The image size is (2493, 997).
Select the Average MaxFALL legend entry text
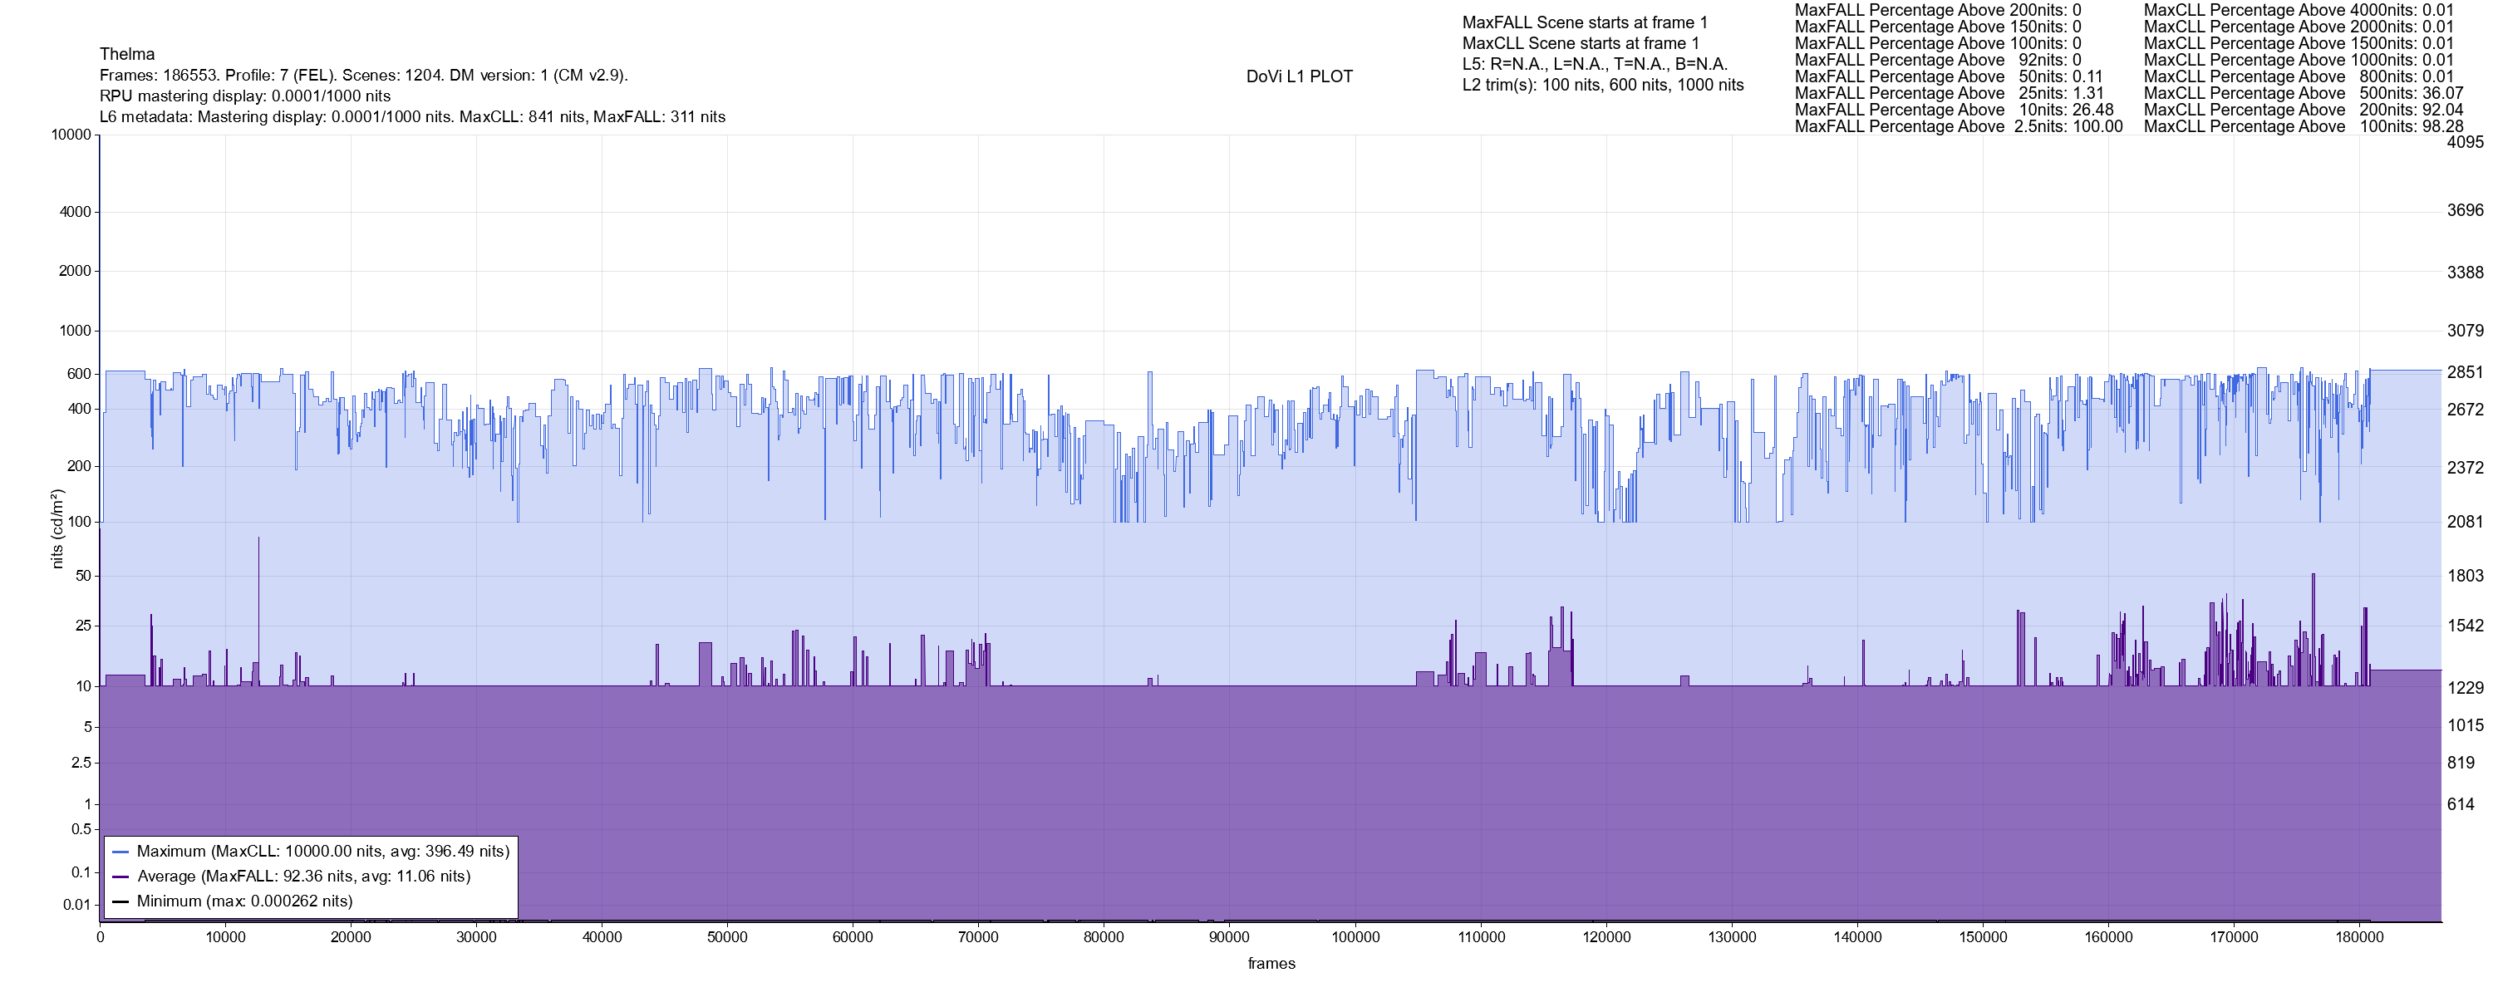coord(303,877)
